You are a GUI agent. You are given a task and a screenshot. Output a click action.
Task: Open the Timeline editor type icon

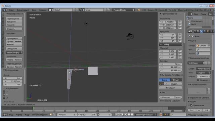[x=5, y=115]
